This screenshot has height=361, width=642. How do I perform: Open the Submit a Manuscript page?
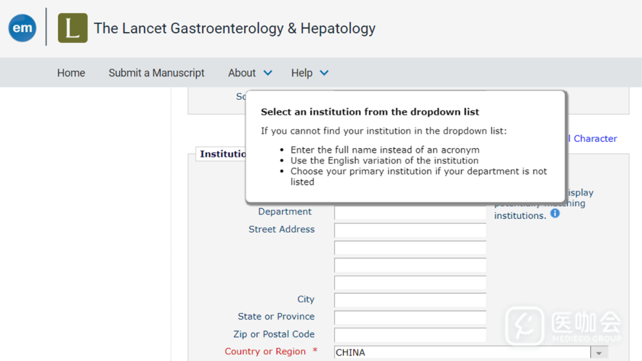point(156,73)
